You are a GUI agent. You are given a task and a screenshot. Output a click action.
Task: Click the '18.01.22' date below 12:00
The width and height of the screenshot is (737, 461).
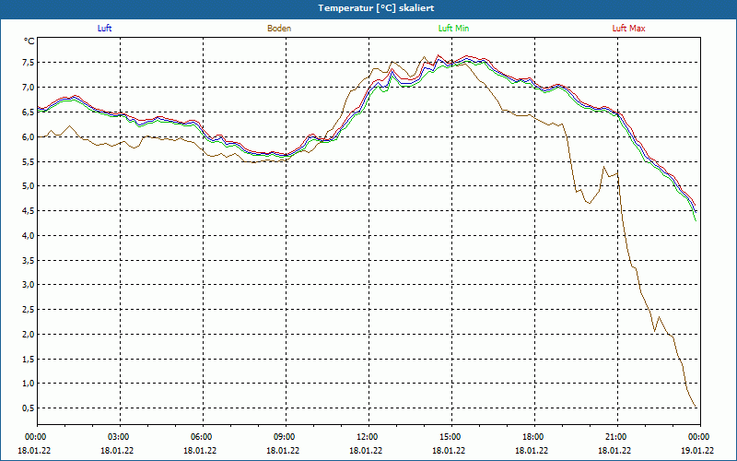[366, 450]
